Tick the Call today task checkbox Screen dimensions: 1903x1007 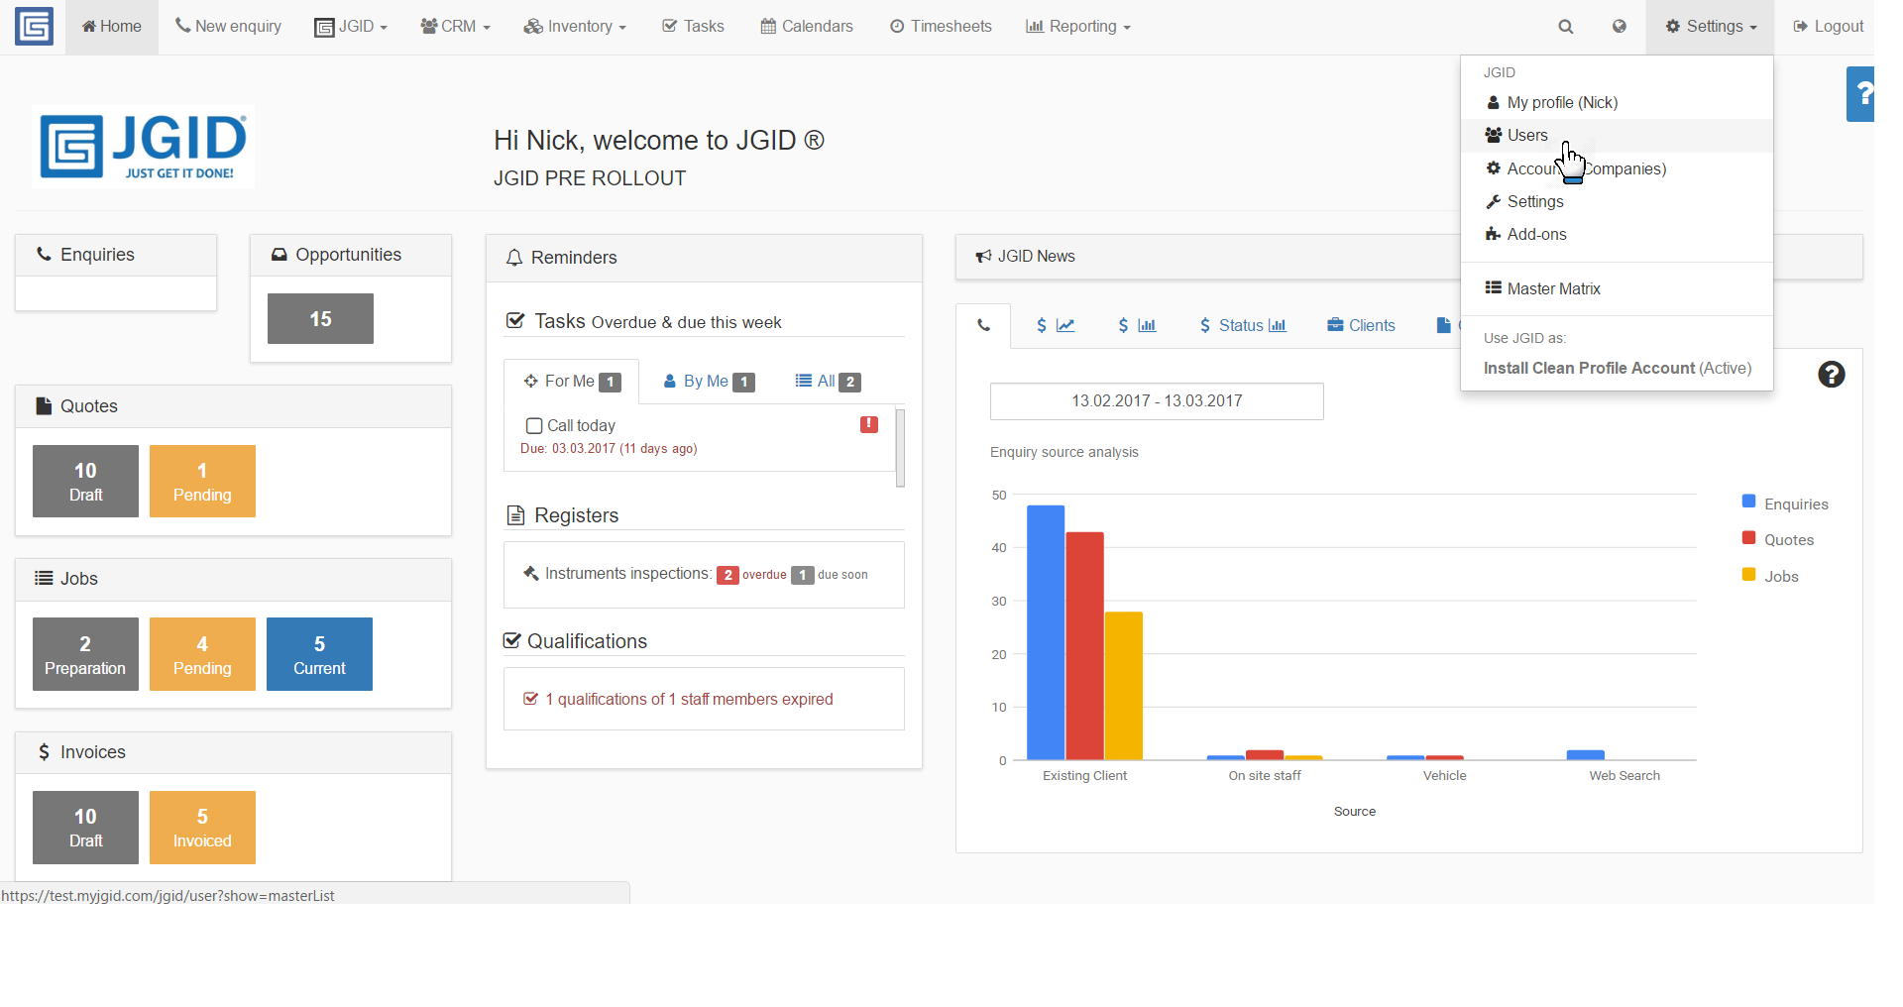click(x=534, y=426)
